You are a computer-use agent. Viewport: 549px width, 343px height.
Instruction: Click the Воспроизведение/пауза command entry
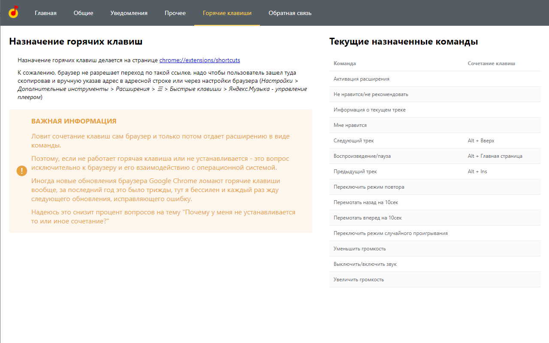pos(434,156)
